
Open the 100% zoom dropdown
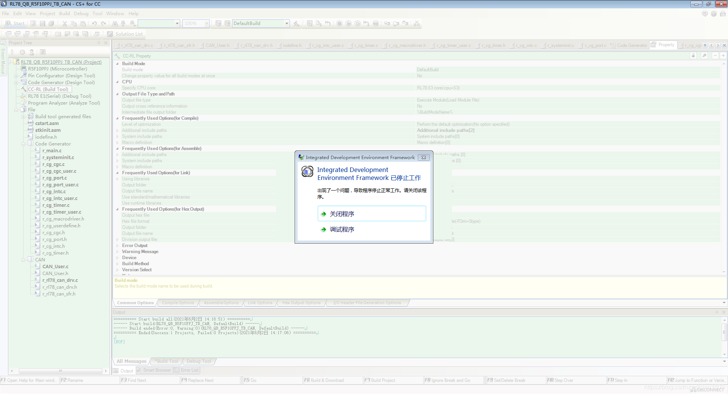(207, 23)
